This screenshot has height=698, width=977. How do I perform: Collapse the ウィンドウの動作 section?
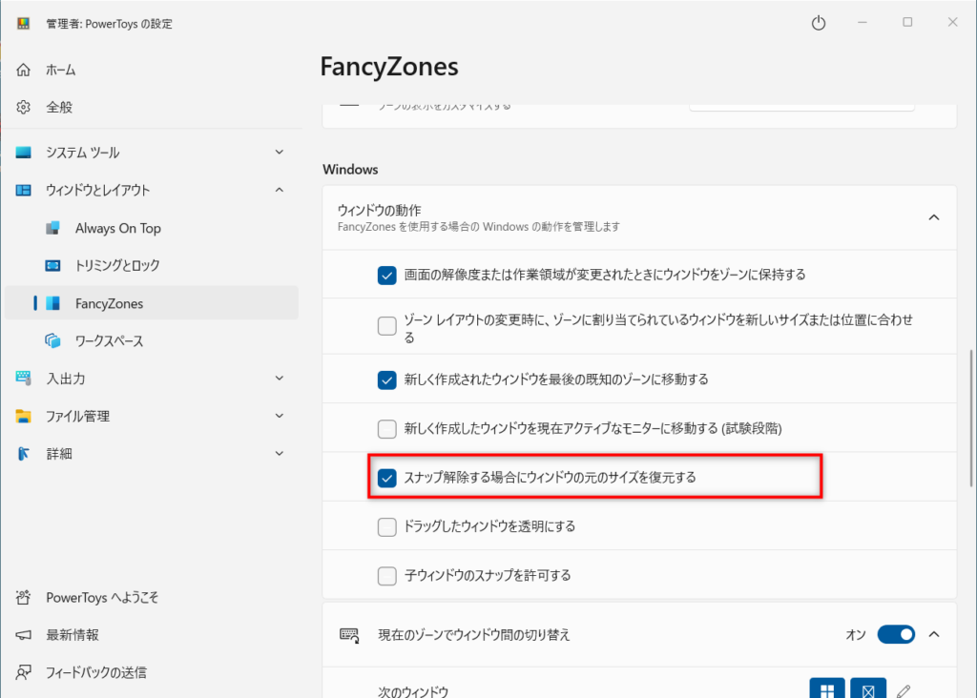pos(933,217)
